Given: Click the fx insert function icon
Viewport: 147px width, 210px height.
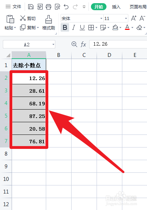Looking at the screenshot, I should pos(83,44).
